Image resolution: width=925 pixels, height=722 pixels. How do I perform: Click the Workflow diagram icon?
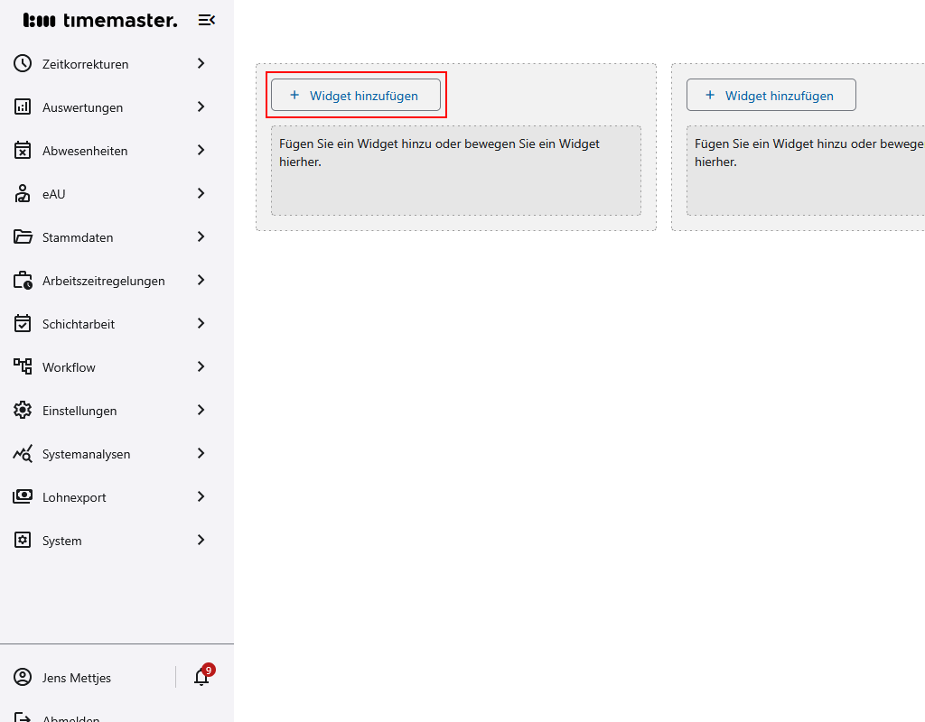23,366
